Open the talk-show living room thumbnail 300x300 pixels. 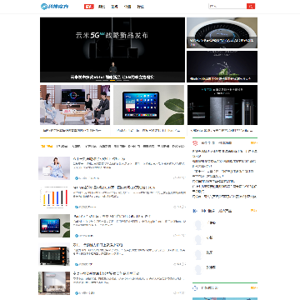75,105
